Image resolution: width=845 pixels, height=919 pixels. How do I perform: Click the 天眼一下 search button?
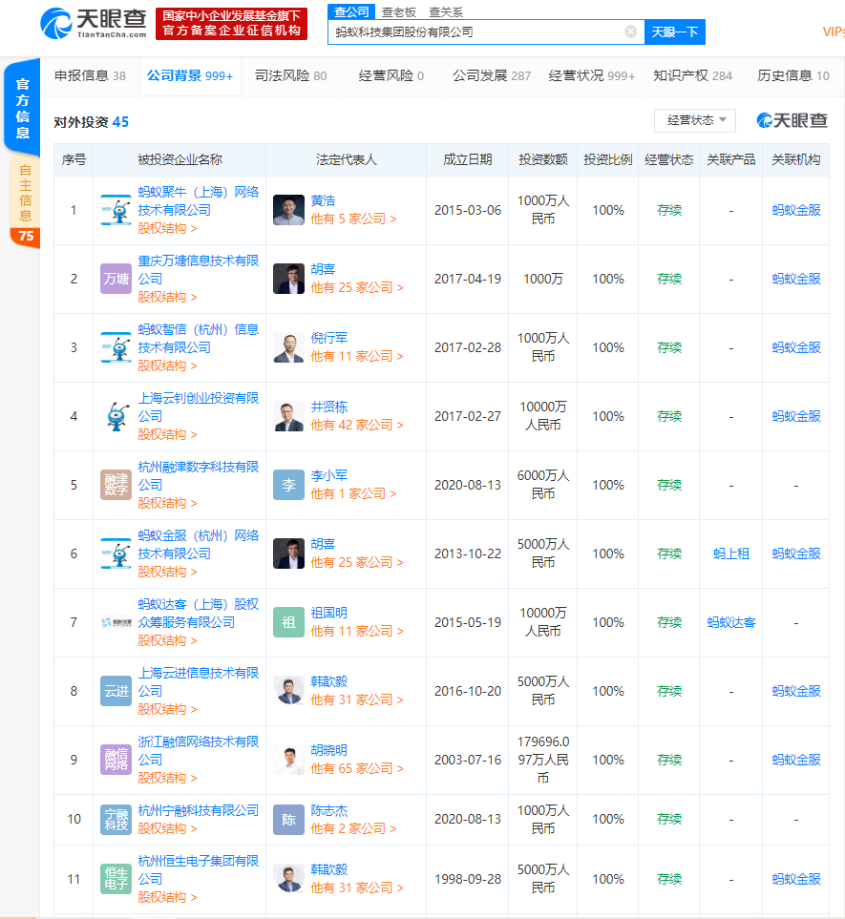point(675,31)
